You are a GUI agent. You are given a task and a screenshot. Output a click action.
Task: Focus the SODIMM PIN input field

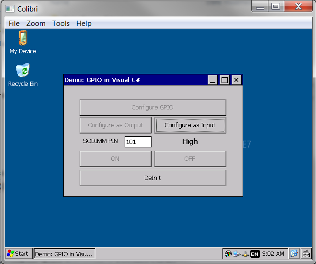(x=138, y=142)
